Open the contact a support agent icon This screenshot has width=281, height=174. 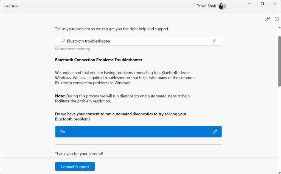pyautogui.click(x=267, y=19)
